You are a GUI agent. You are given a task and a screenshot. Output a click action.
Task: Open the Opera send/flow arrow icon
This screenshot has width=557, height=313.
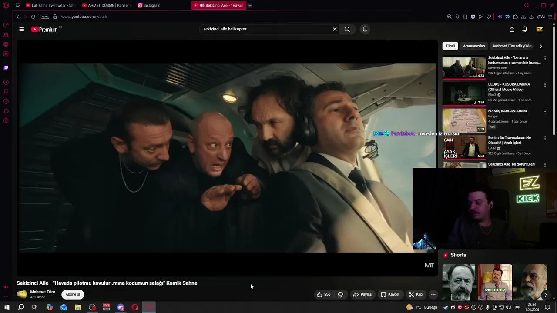point(481,17)
